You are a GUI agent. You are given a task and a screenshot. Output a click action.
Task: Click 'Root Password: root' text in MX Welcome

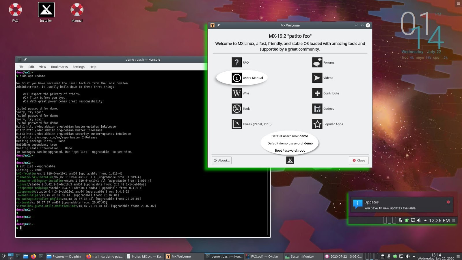click(290, 151)
